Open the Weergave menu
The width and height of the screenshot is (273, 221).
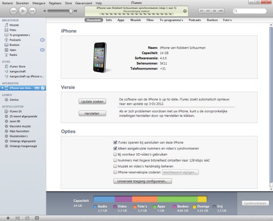point(39,3)
